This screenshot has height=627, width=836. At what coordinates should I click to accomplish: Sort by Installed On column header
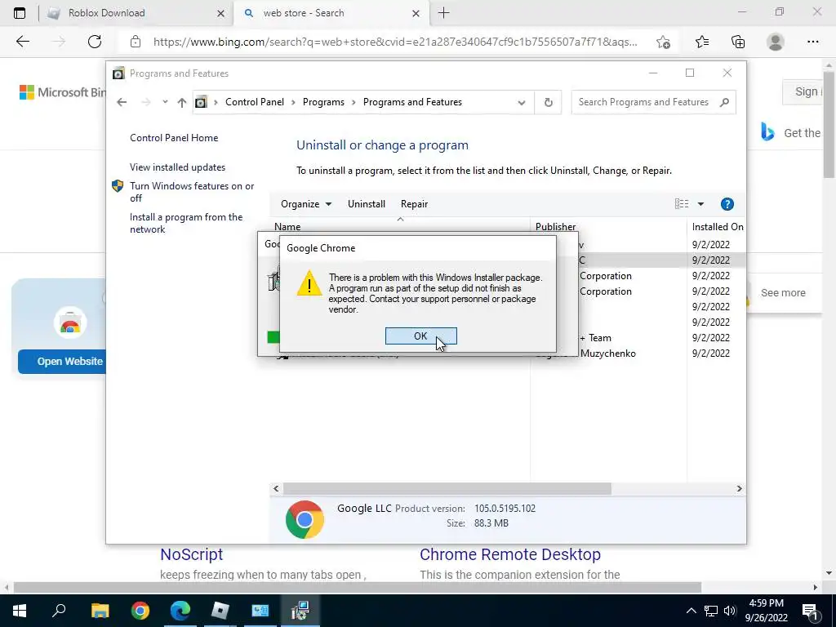click(717, 227)
